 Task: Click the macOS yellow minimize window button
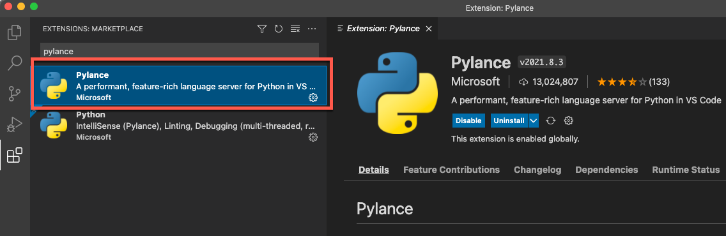(21, 7)
